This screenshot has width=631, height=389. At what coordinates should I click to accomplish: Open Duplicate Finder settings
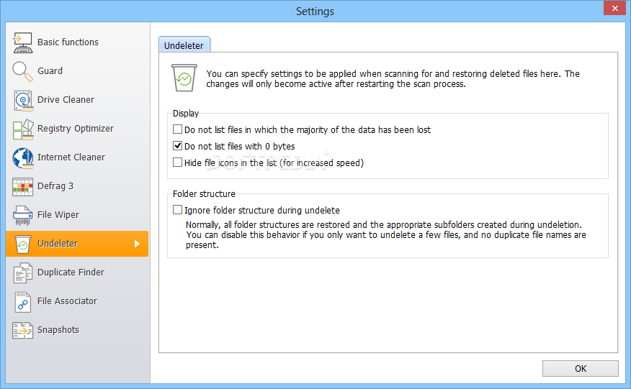click(71, 273)
